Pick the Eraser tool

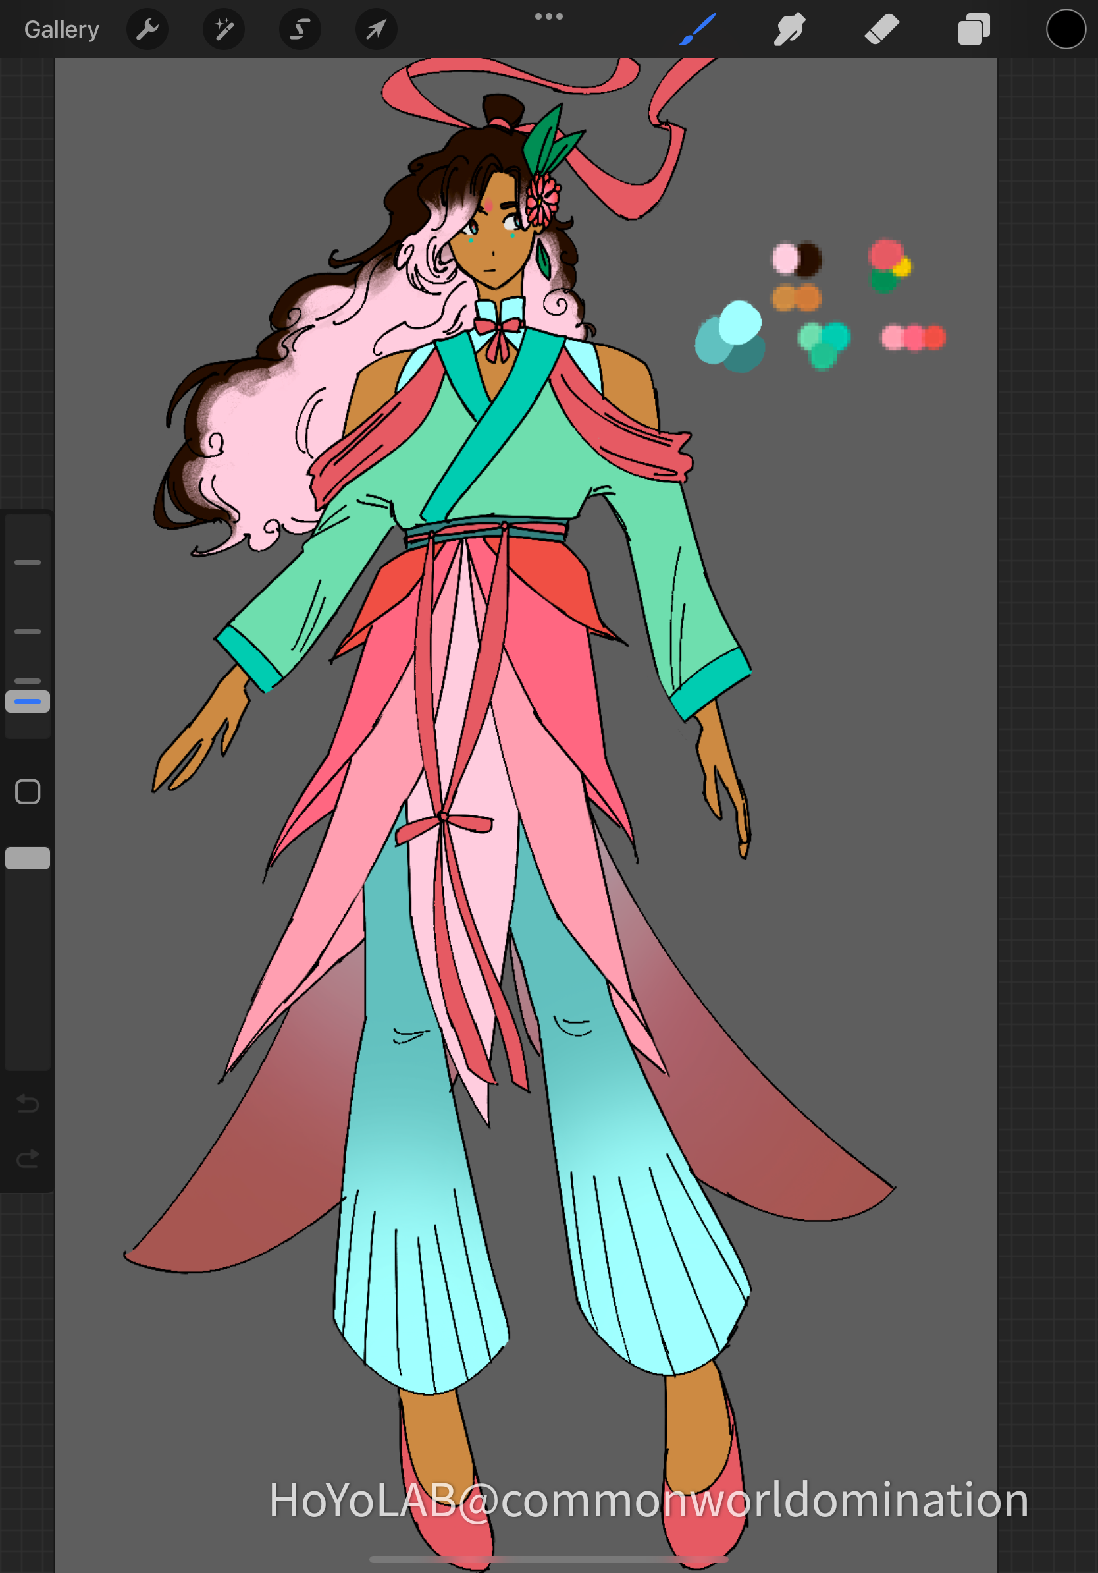click(881, 30)
